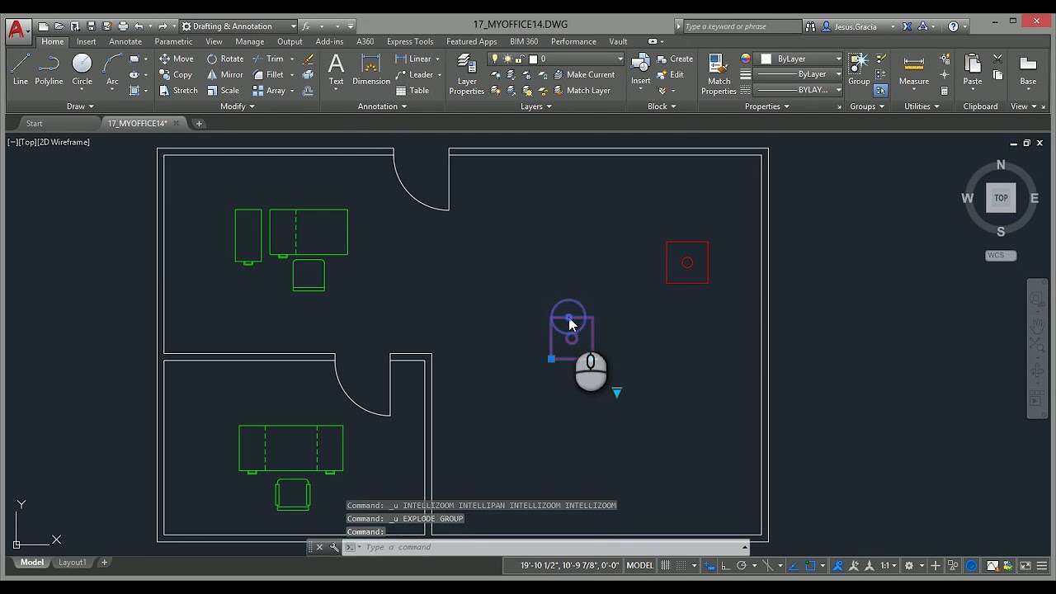Open the ByLayer lineweight dropdown
Viewport: 1056px width, 594px height.
pyautogui.click(x=799, y=74)
